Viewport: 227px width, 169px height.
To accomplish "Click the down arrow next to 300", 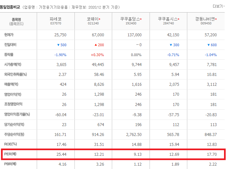I will coord(171,45).
